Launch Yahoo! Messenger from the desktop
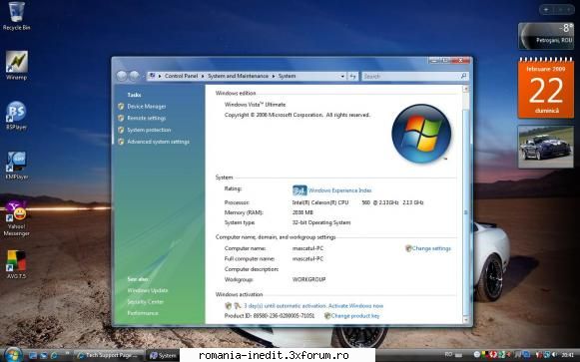Viewport: 580px width, 362px height. [16, 218]
